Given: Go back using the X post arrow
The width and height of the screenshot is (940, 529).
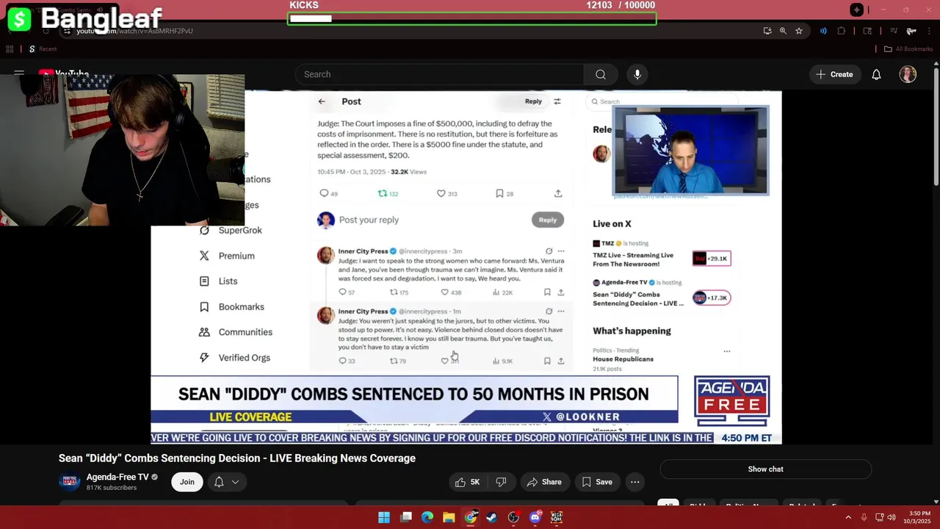Looking at the screenshot, I should (322, 101).
